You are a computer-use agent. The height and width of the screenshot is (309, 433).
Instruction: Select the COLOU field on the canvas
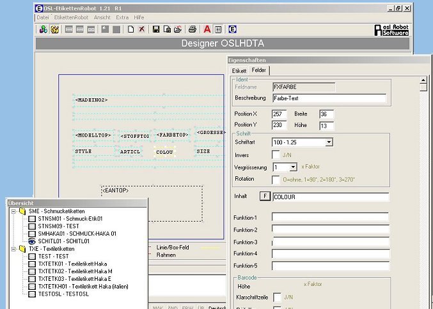coord(164,152)
